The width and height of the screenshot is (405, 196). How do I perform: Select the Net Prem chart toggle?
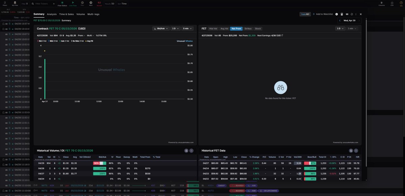coord(236,29)
